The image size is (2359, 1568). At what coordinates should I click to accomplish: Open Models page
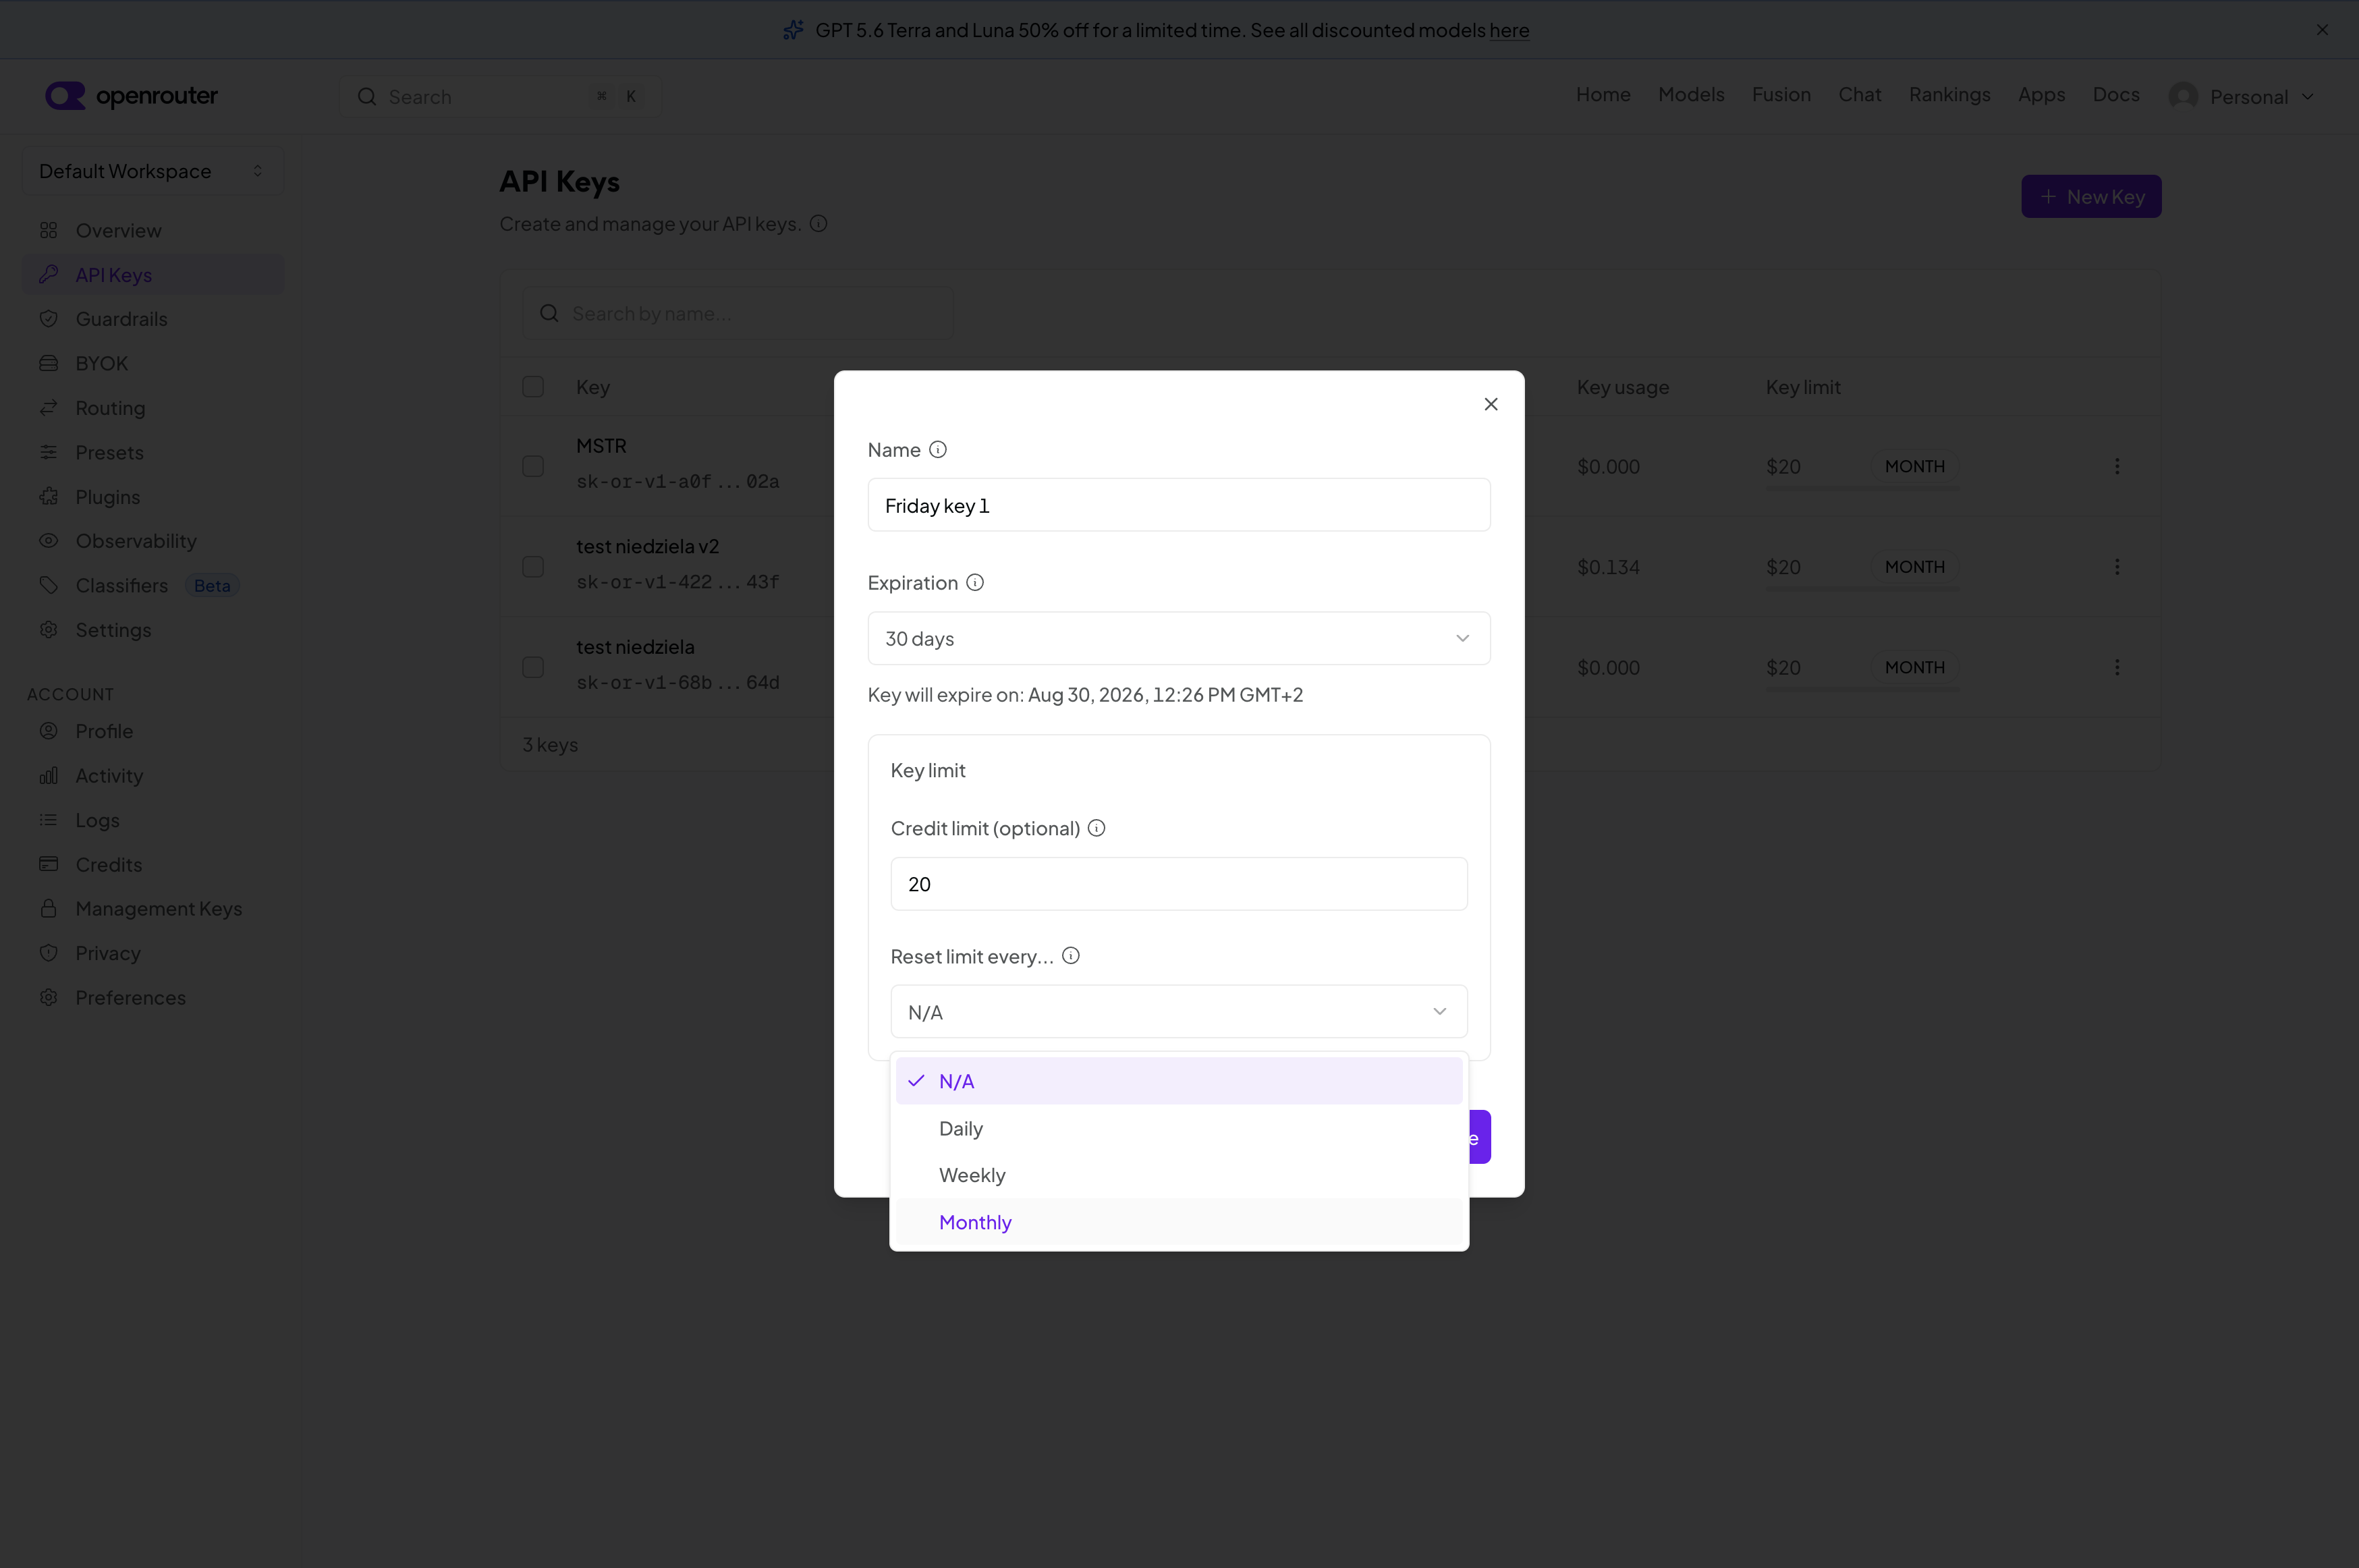click(x=1691, y=94)
